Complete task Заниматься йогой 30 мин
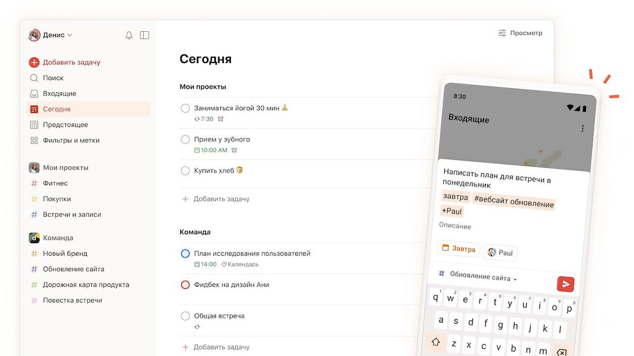This screenshot has height=356, width=634. [185, 108]
